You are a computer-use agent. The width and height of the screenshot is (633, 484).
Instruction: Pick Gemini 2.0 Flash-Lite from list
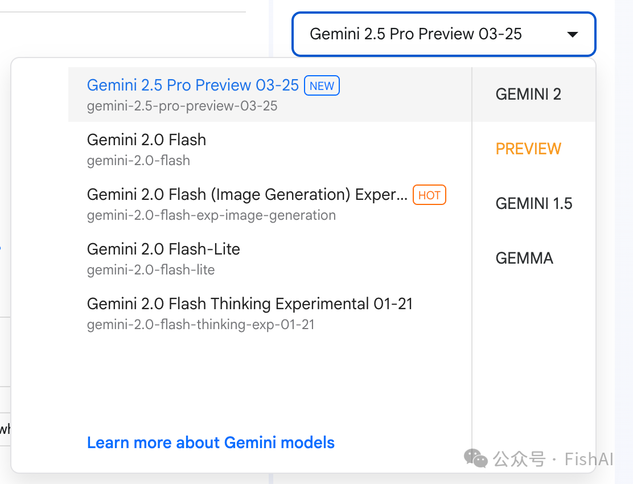270,259
